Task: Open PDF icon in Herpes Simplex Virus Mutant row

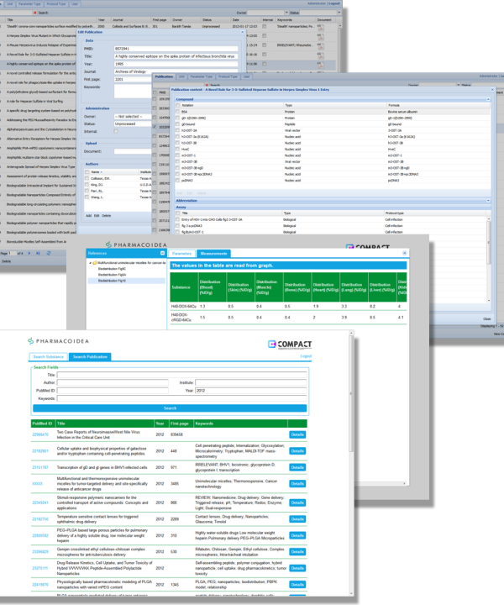Action: tap(320, 37)
